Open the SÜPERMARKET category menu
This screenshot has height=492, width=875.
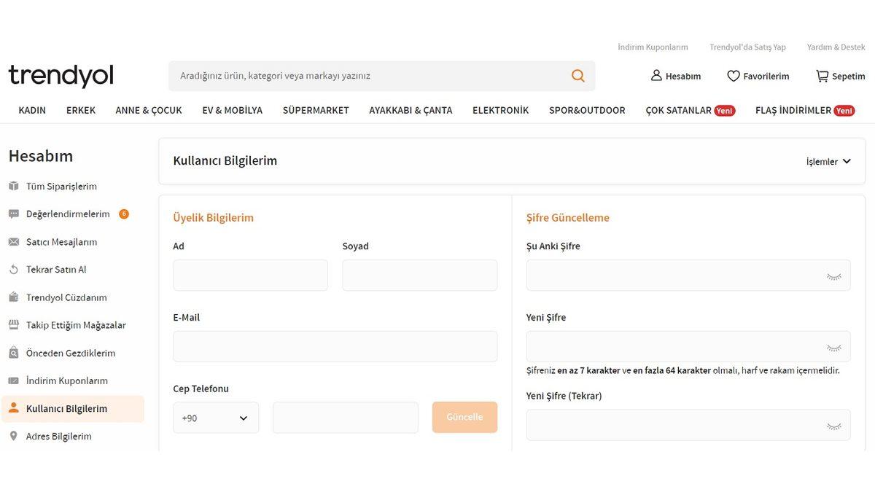(x=316, y=111)
